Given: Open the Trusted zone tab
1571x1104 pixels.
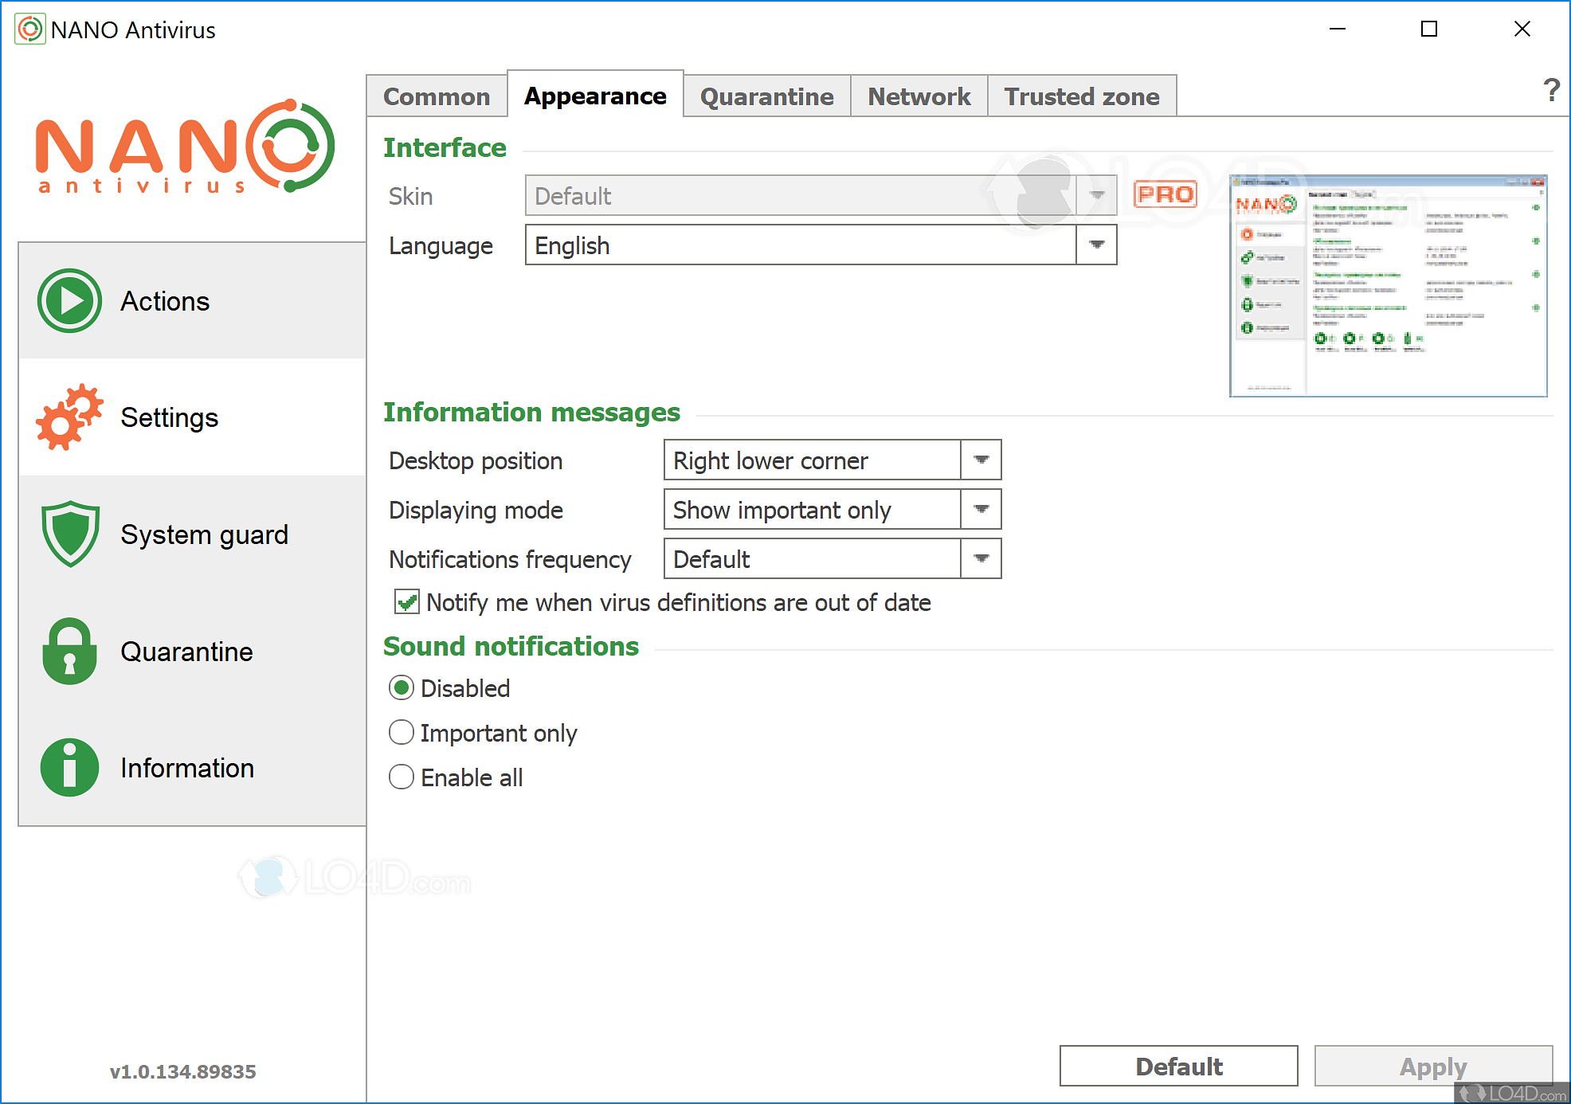Looking at the screenshot, I should pos(1082,96).
